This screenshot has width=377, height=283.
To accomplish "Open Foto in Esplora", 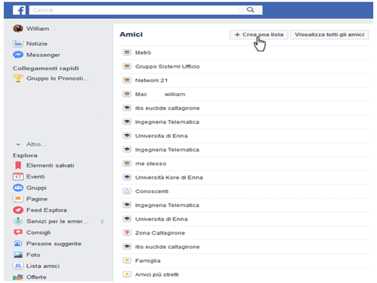I will (x=33, y=255).
